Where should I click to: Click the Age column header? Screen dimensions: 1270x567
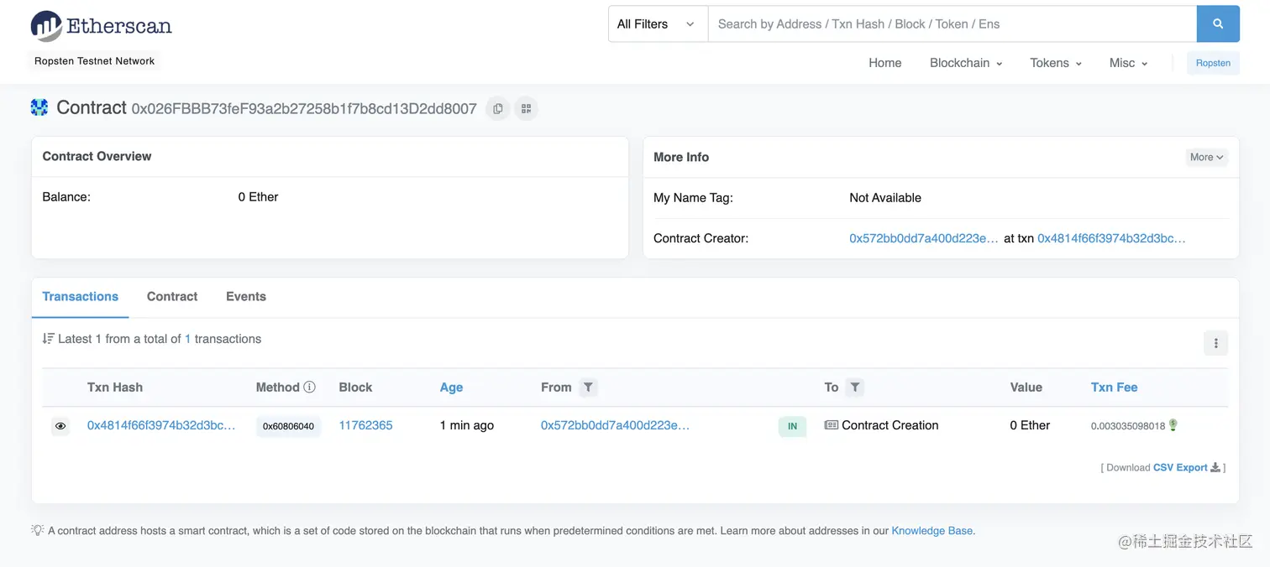click(451, 388)
